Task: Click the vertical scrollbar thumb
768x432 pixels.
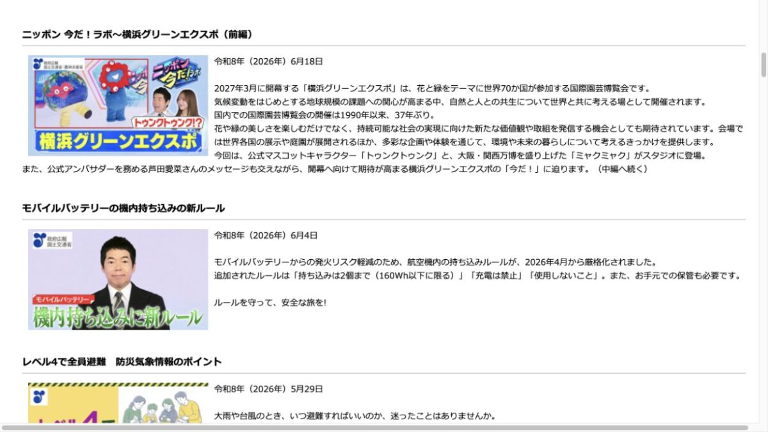Action: [x=763, y=65]
